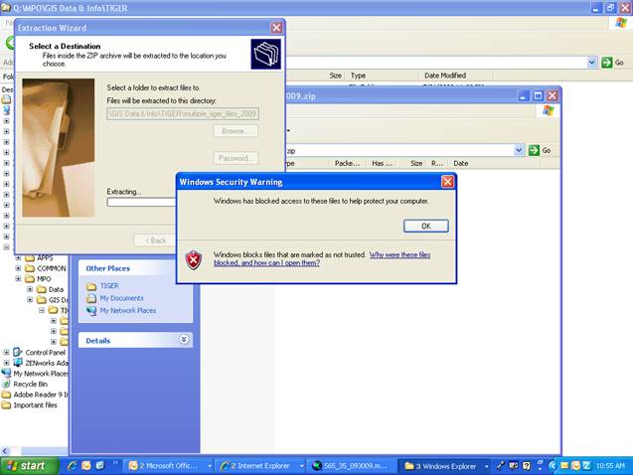
Task: Click the red shield warning icon
Action: (194, 259)
